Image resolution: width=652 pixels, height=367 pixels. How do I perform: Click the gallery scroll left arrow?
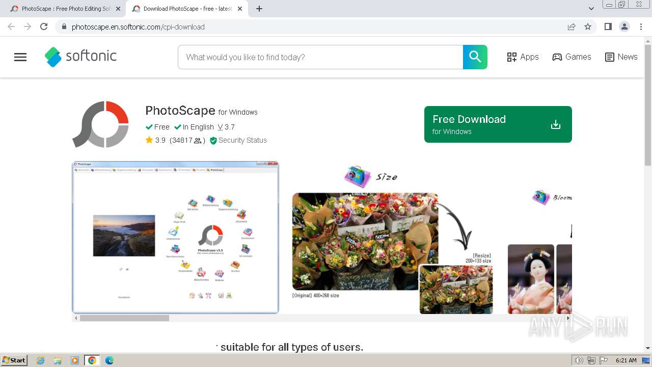pyautogui.click(x=76, y=318)
